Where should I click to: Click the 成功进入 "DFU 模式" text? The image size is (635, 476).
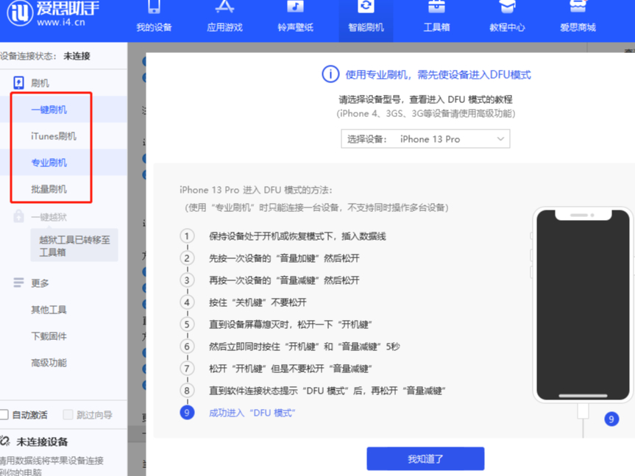252,413
